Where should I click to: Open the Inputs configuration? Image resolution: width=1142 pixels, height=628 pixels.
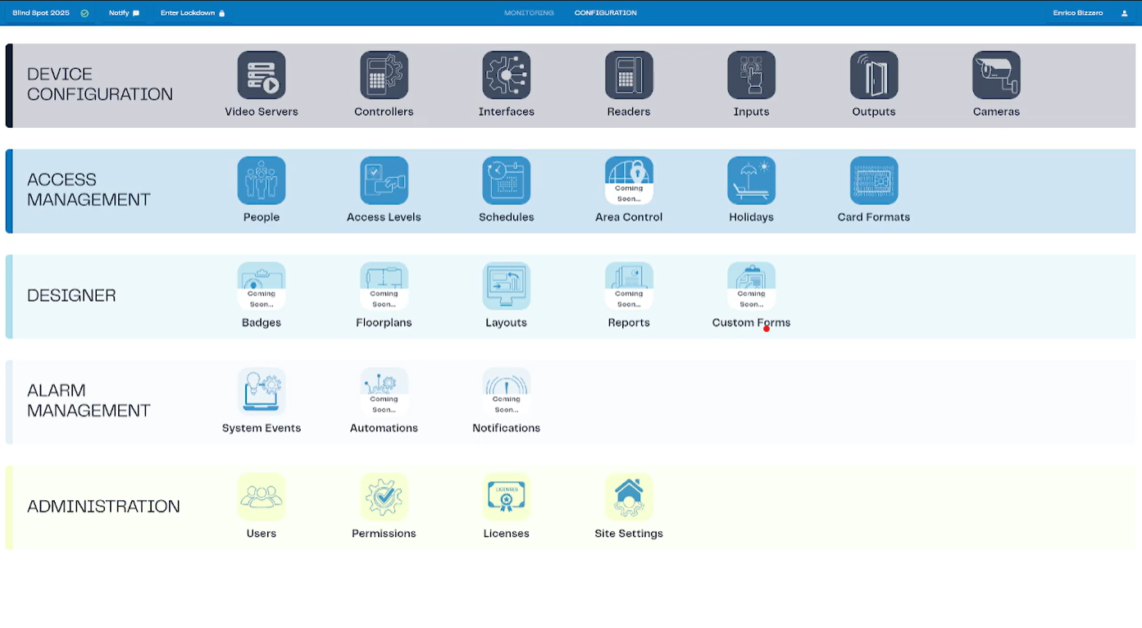point(750,74)
